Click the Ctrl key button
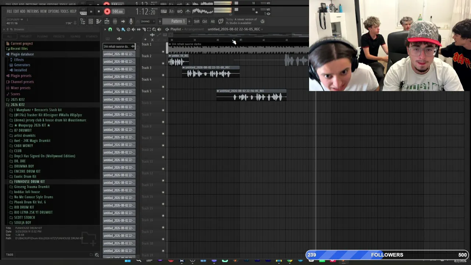Screen dimensions: 471x265 coord(205,21)
